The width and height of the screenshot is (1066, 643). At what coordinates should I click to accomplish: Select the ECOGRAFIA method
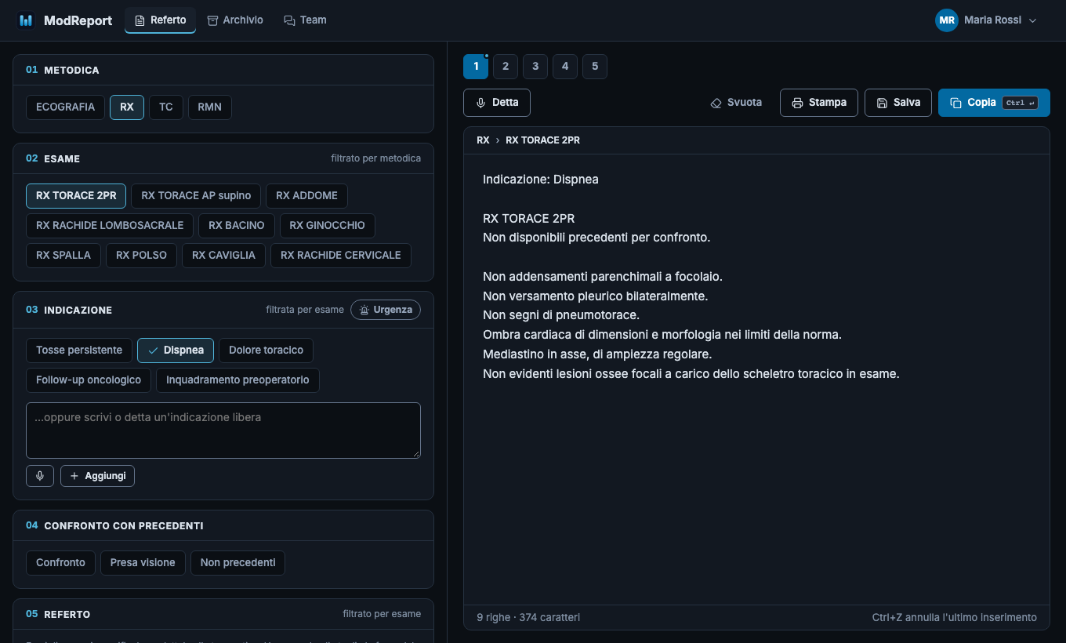tap(65, 107)
